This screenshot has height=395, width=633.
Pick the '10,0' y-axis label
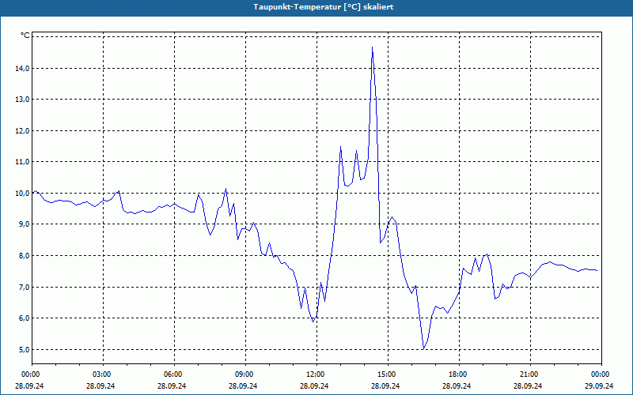click(x=23, y=194)
